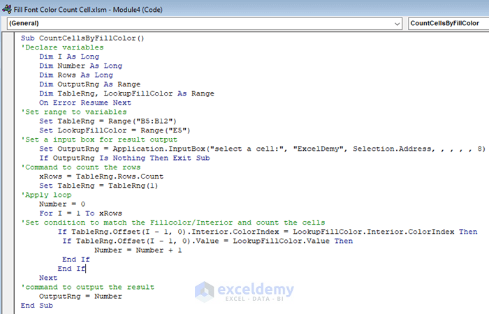Click the comment 'Apply loop'
The height and width of the screenshot is (314, 489).
pos(46,195)
